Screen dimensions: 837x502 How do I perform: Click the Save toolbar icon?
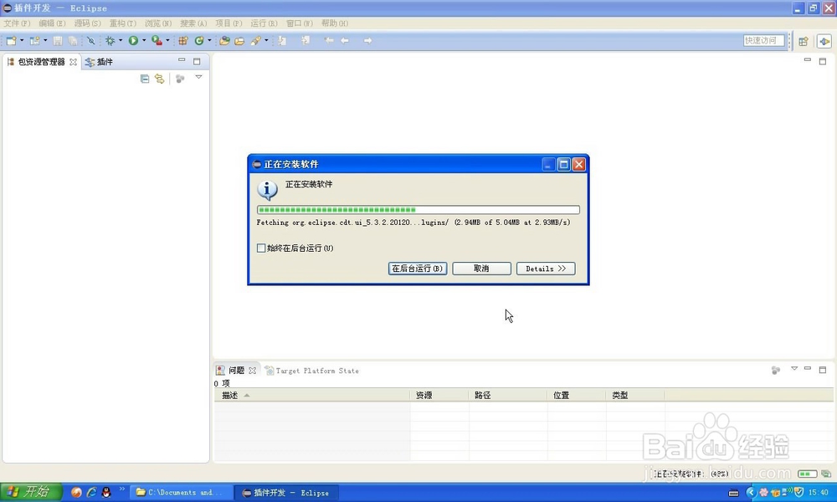58,40
